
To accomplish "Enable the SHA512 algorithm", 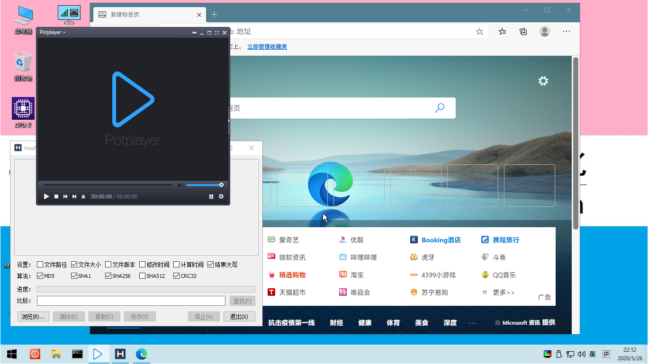I will pos(143,276).
